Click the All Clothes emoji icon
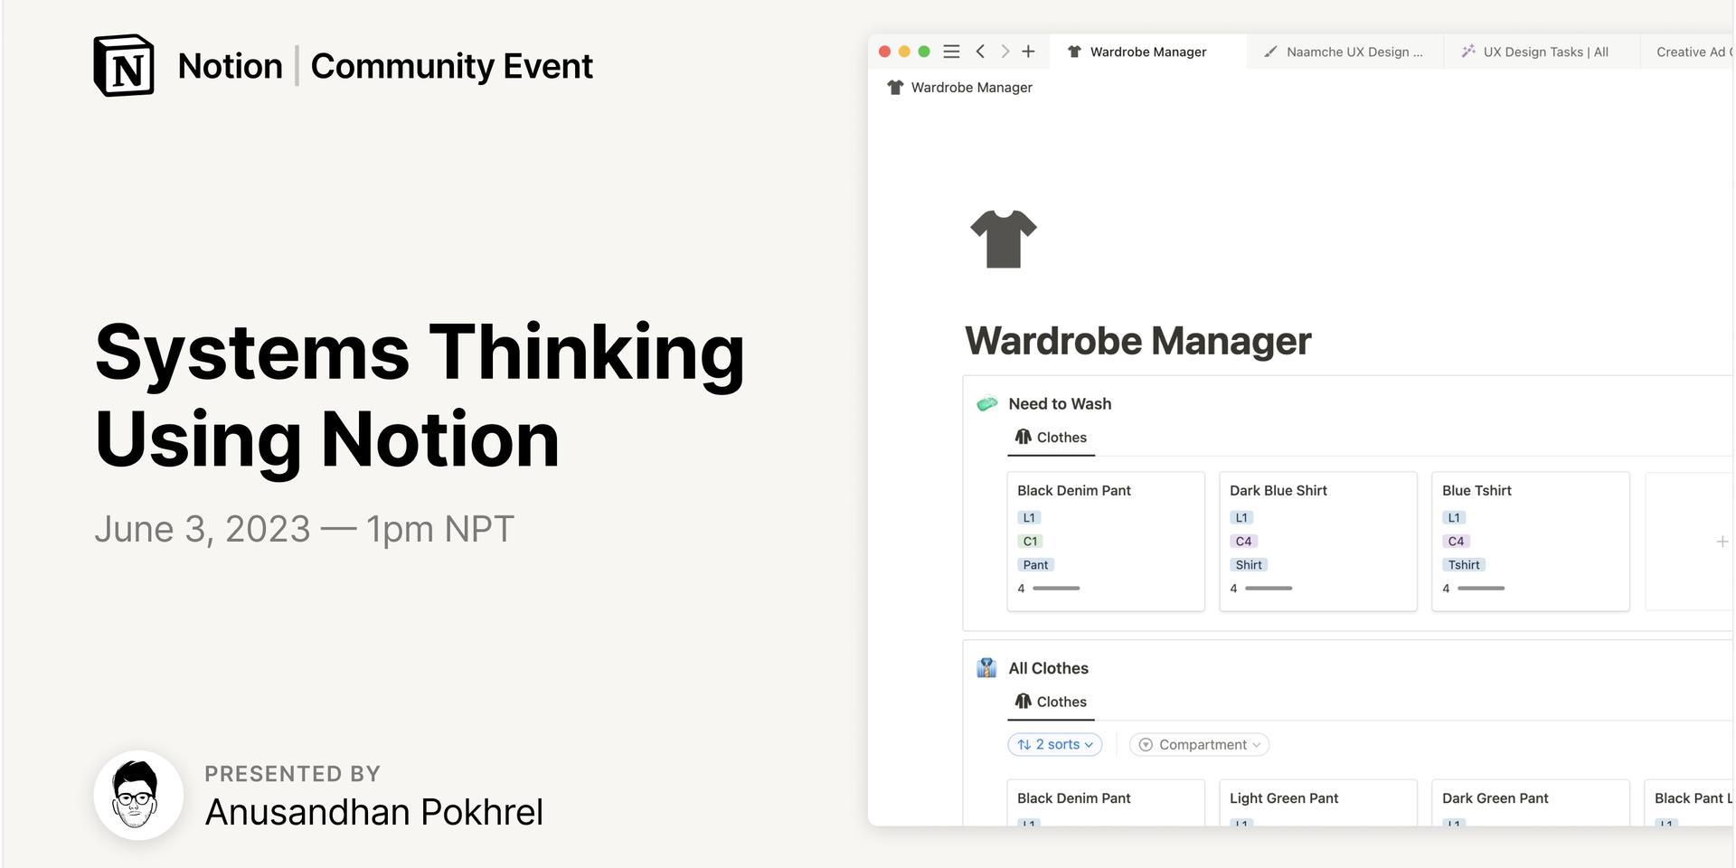The width and height of the screenshot is (1736, 868). 986,668
